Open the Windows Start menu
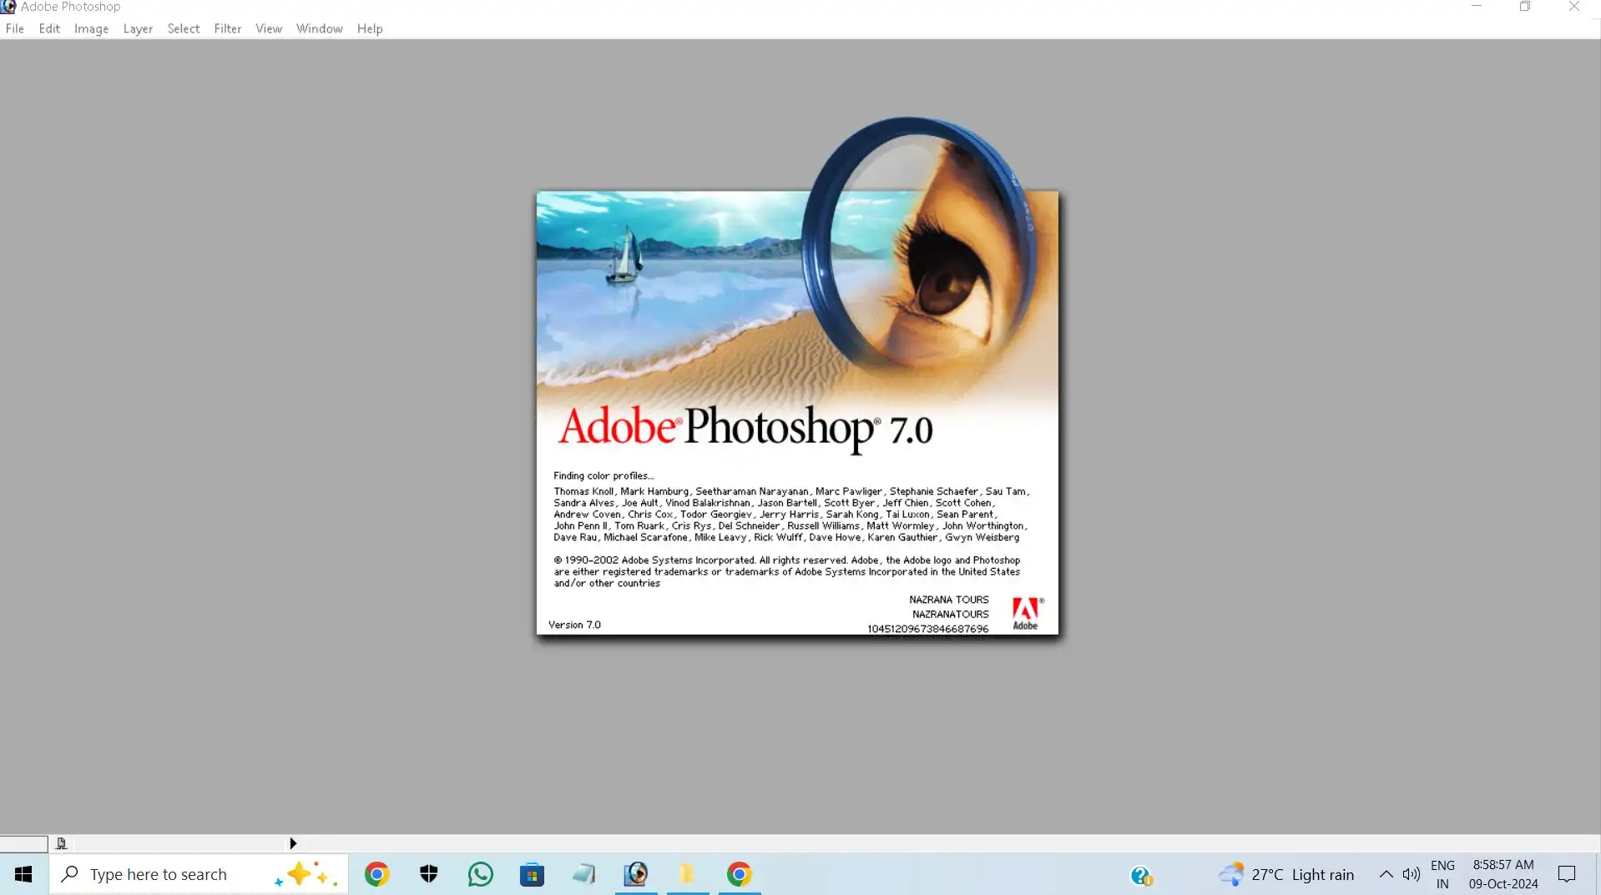Viewport: 1601px width, 895px height. 23,874
